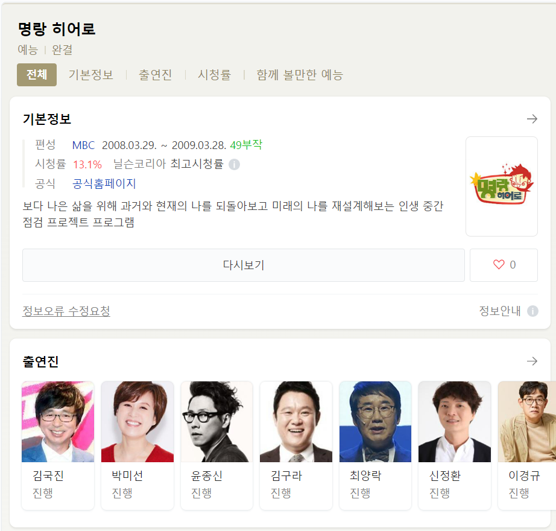Image resolution: width=556 pixels, height=531 pixels.
Task: Select the 전체 tab
Action: tap(37, 74)
